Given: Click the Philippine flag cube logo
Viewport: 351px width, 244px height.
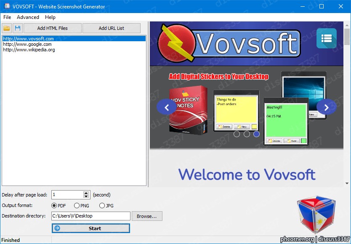Looking at the screenshot, I should (x=316, y=215).
